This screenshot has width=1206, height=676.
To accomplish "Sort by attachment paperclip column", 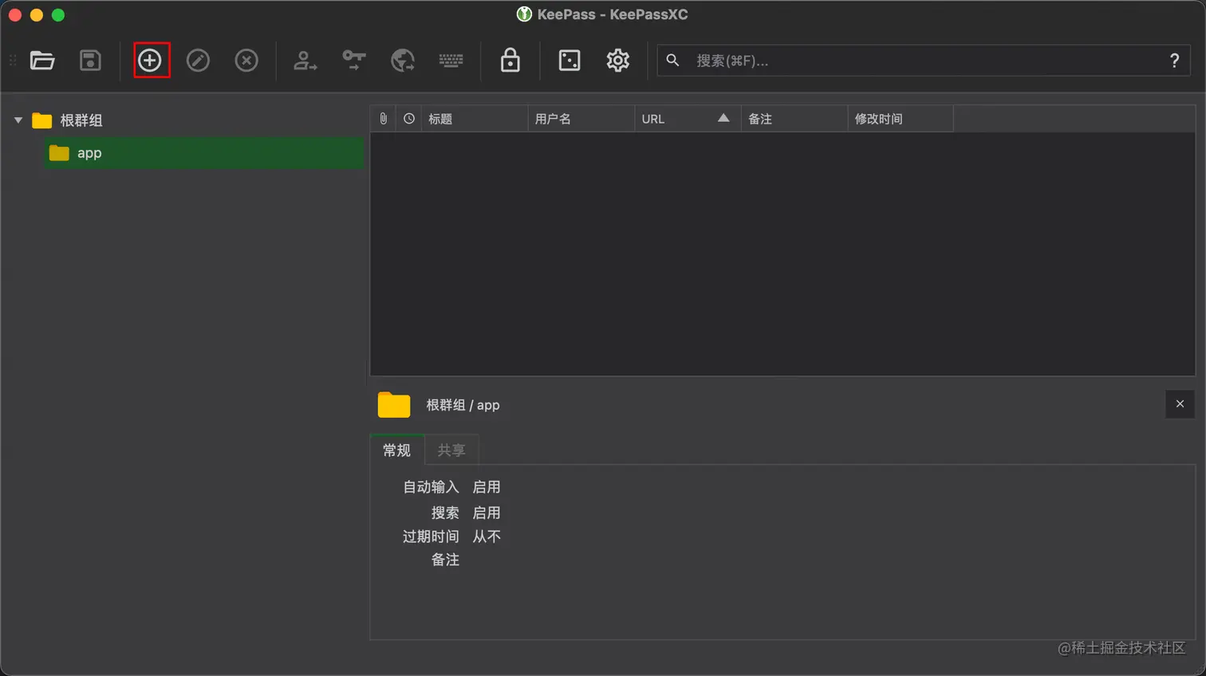I will 384,119.
